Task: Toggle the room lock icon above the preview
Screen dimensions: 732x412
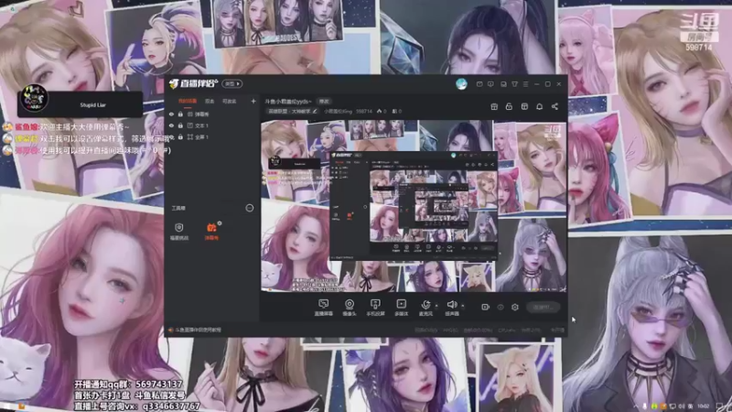Action: 509,106
